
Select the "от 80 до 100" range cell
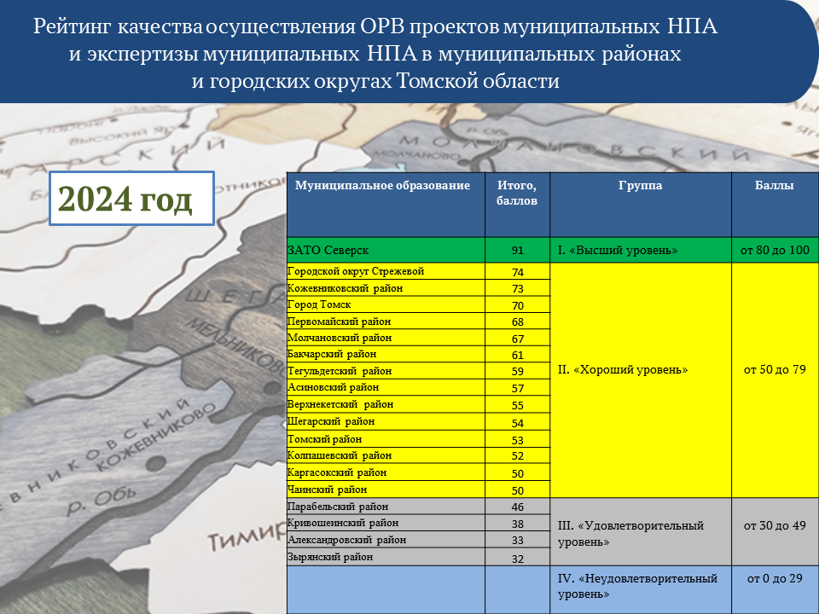[775, 250]
